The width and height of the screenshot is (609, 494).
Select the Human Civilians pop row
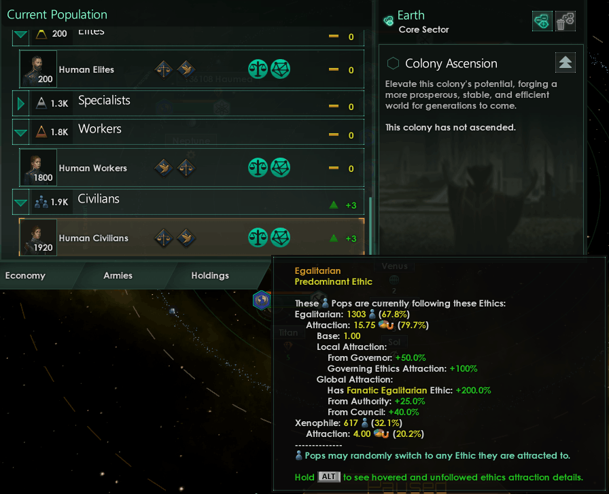[192, 237]
